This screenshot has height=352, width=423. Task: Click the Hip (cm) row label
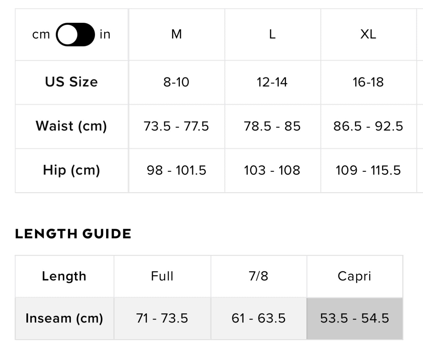coord(71,170)
